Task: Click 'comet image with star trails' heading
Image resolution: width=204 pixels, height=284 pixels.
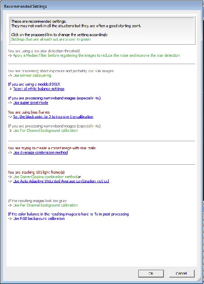Action: pyautogui.click(x=52, y=148)
